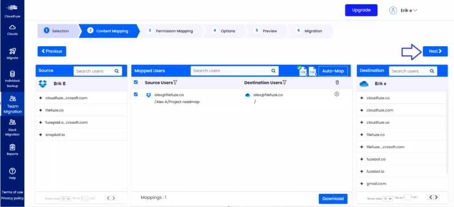Expand fuzepad.o...crosoft.com in Source
Viewport: 454px width, 207px height.
coord(40,122)
